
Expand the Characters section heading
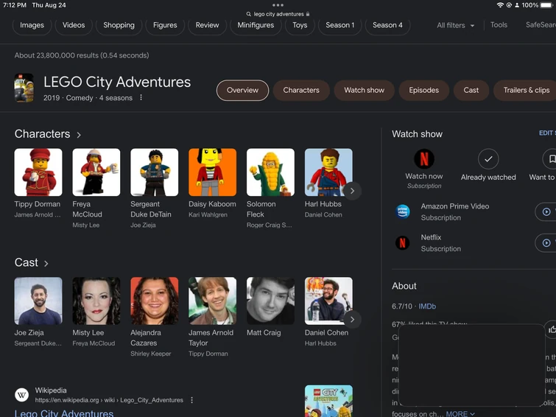[x=48, y=134]
